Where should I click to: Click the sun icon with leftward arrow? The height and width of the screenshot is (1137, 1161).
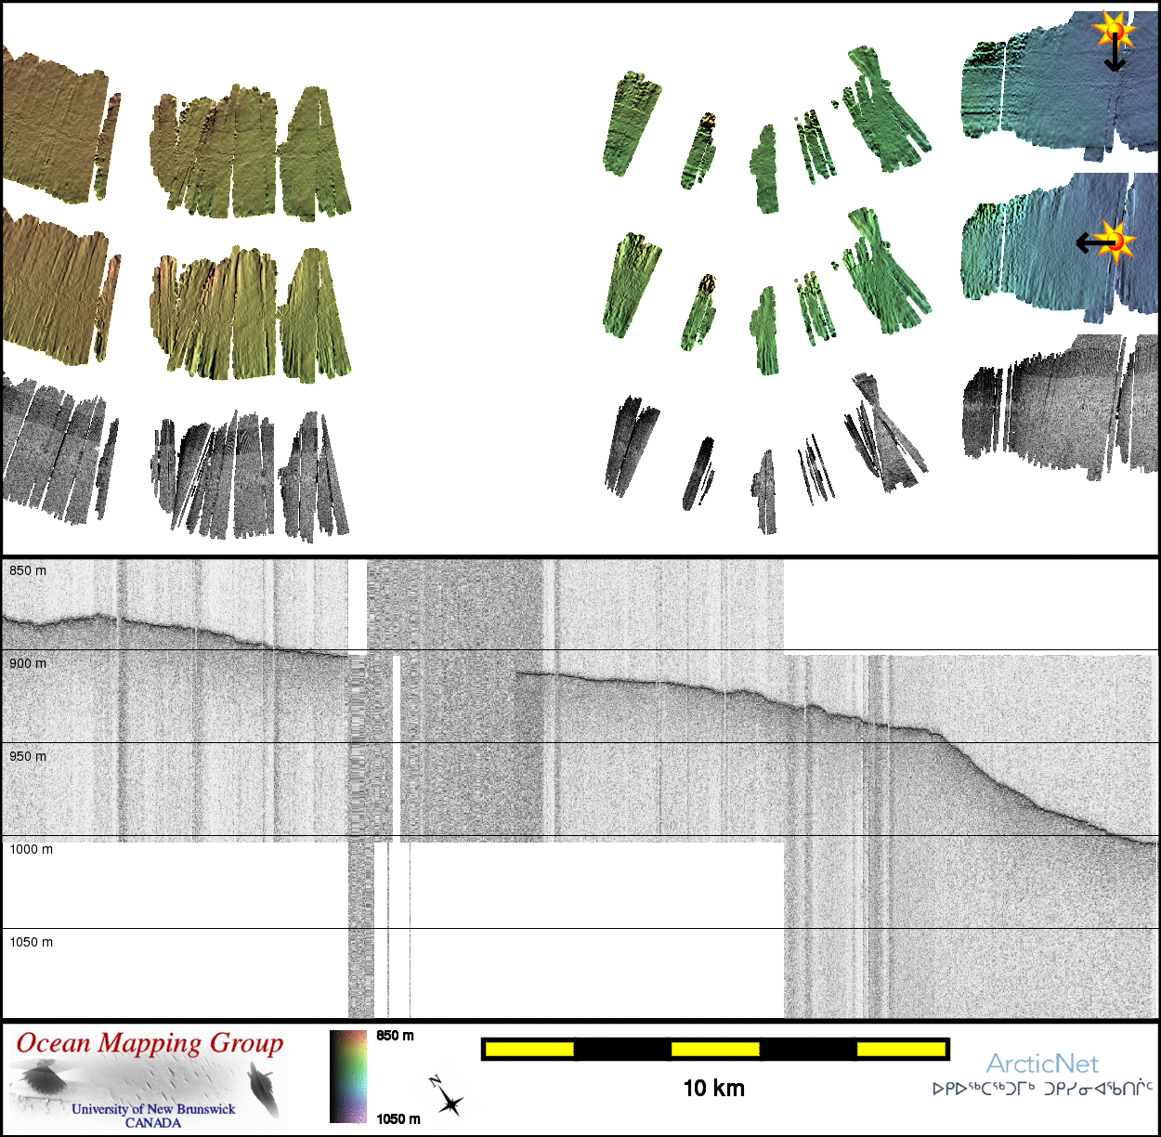tap(1118, 242)
